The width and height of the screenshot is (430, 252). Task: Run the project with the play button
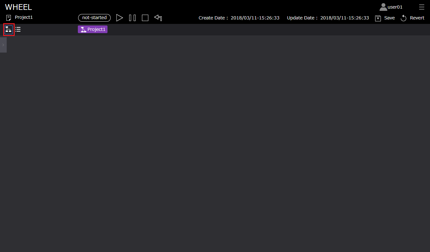click(x=119, y=18)
